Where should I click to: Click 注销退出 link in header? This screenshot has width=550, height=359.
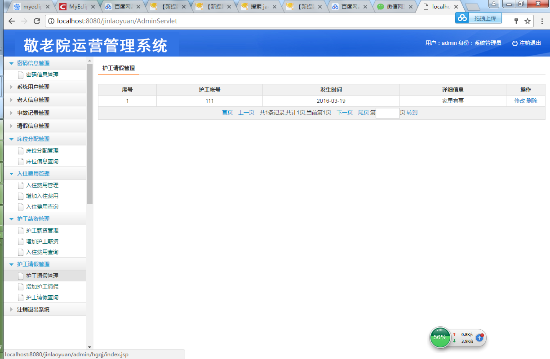coord(530,43)
